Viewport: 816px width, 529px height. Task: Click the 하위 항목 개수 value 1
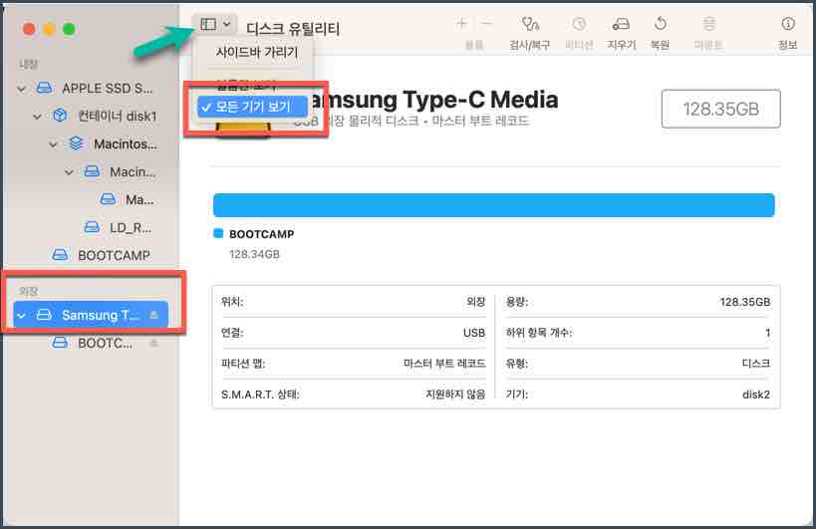767,333
